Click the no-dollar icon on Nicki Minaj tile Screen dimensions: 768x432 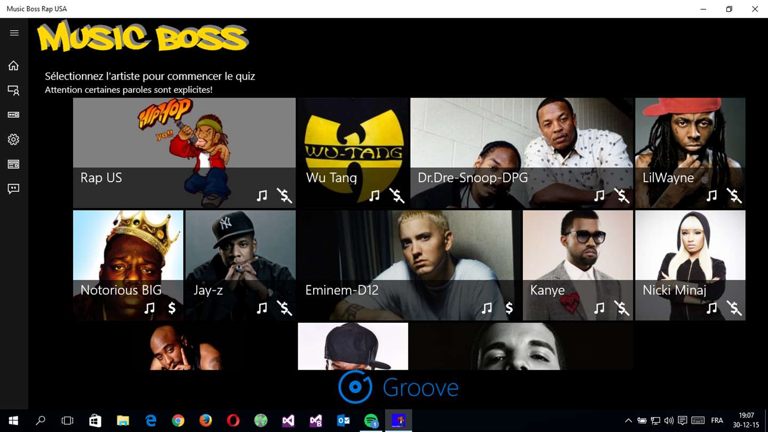(x=734, y=308)
